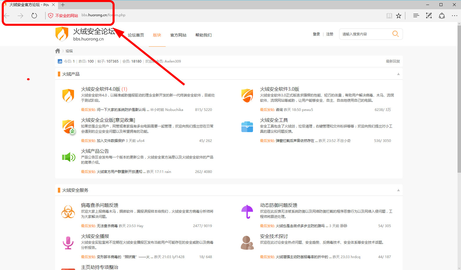Open 火绒产品公告 forum title

coord(95,151)
